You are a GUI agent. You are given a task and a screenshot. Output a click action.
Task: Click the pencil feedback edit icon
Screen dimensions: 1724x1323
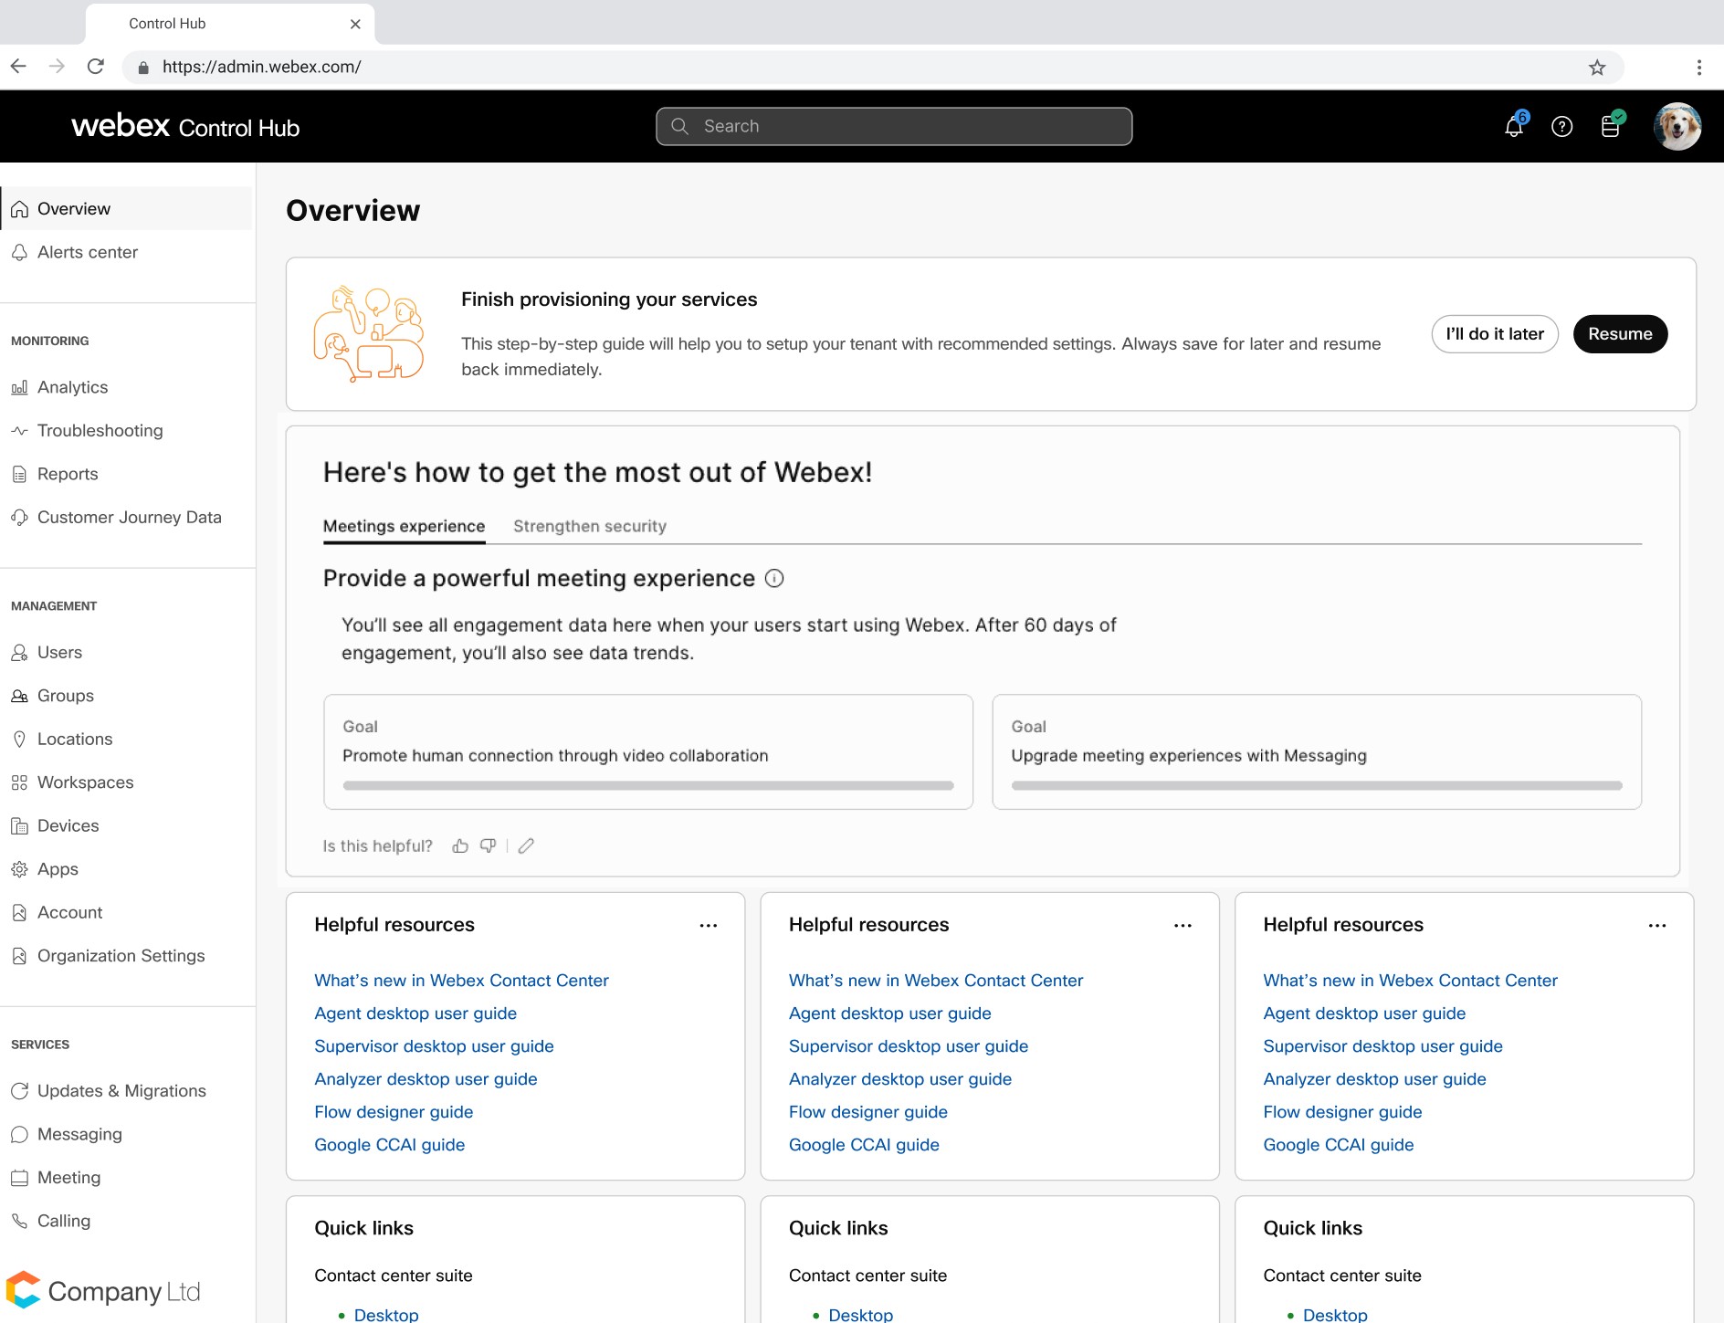click(x=526, y=845)
